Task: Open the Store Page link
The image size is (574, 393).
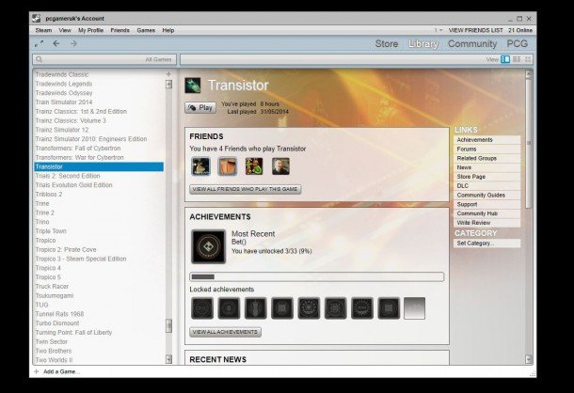Action: [x=486, y=177]
